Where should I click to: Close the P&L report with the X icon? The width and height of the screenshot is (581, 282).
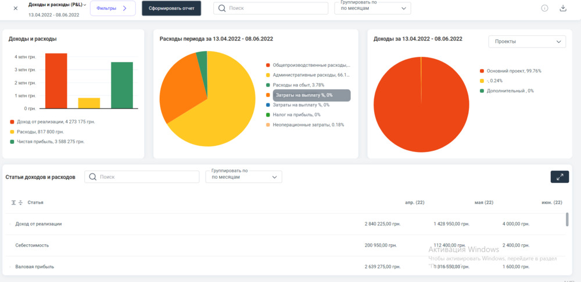[x=16, y=8]
